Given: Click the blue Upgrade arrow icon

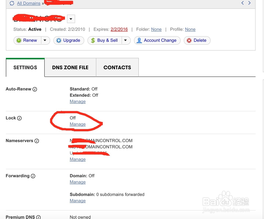Looking at the screenshot, I should (x=59, y=40).
